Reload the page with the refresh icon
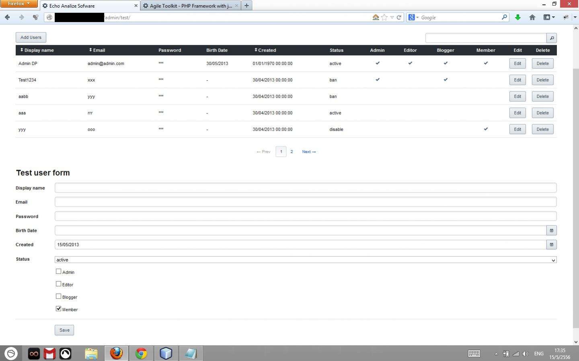 click(x=399, y=17)
